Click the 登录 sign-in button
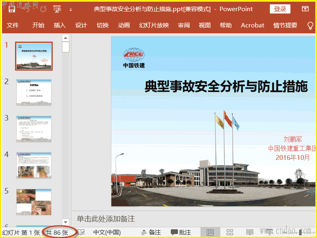The image size is (317, 238). point(280,9)
